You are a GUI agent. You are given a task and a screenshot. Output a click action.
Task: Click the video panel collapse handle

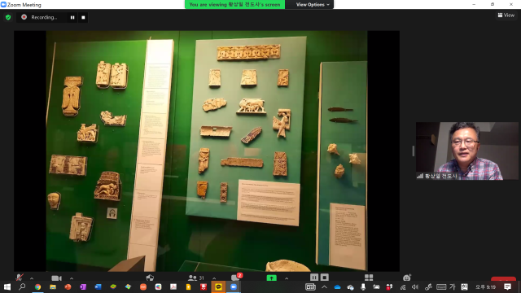pos(413,151)
